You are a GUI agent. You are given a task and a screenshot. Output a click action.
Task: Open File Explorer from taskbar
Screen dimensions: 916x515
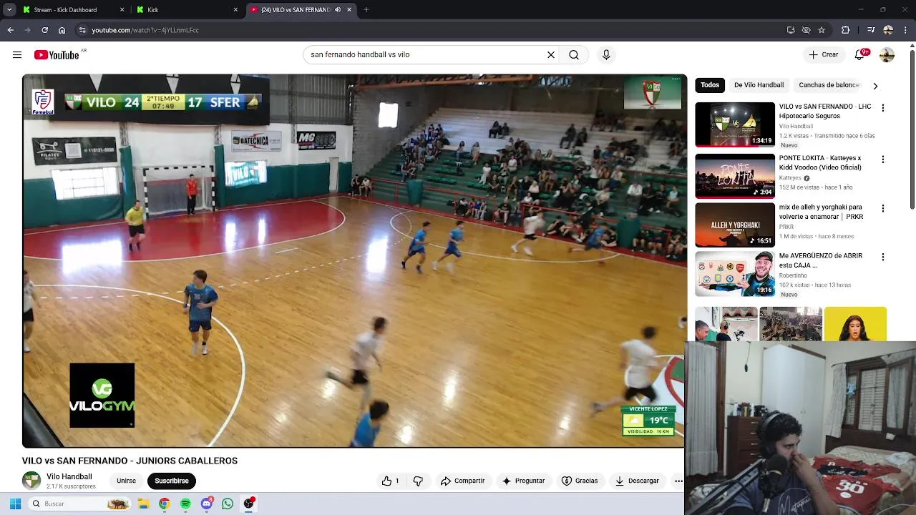click(143, 504)
